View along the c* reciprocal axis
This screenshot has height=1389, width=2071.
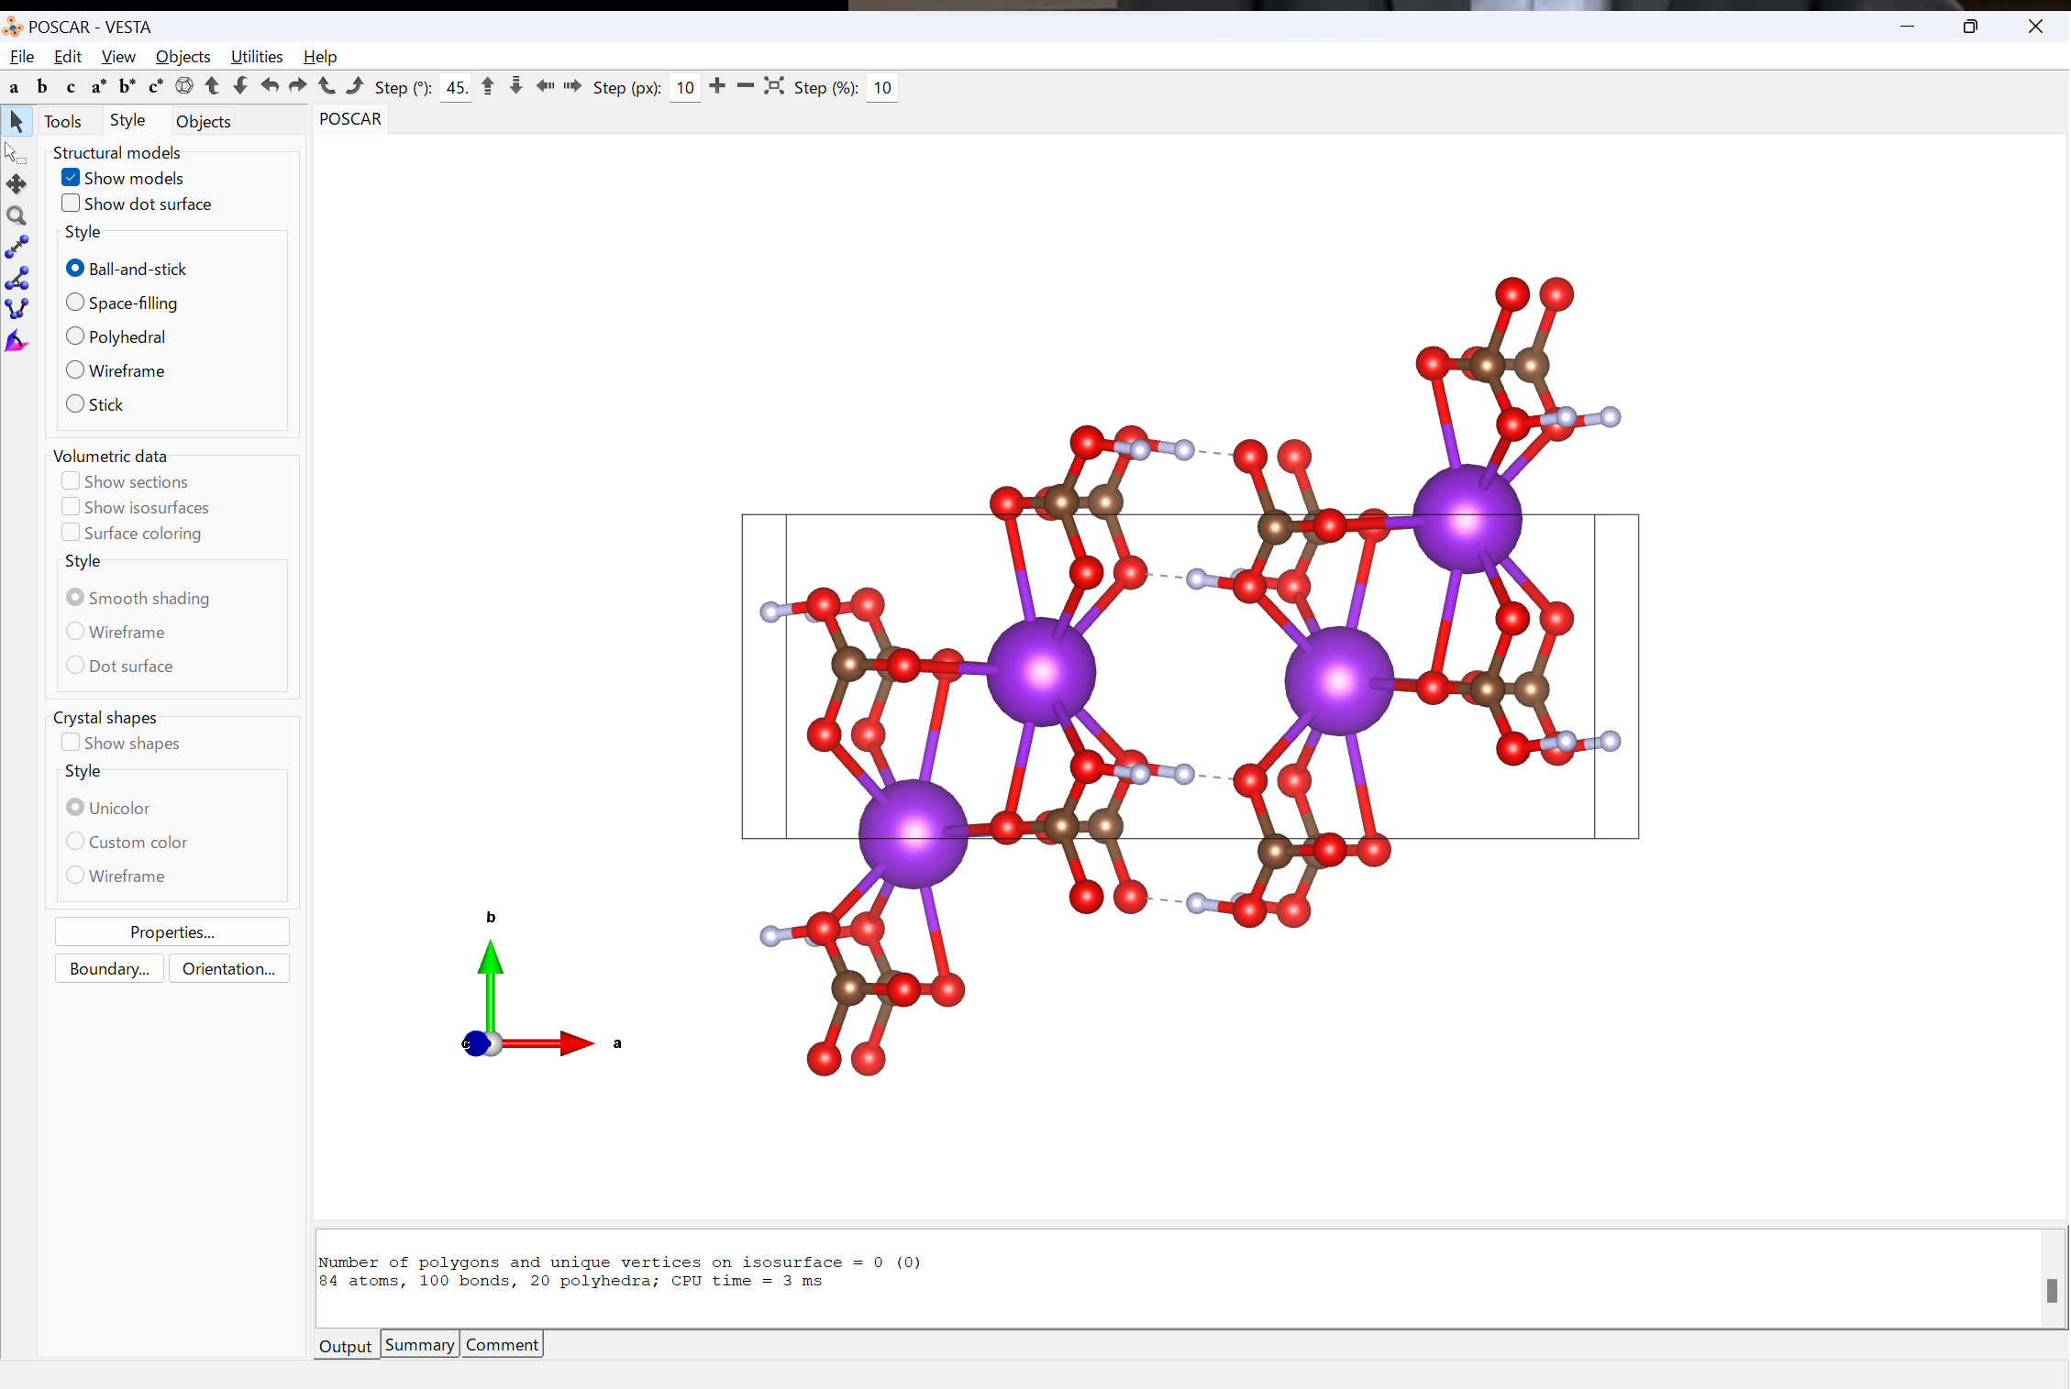click(155, 87)
